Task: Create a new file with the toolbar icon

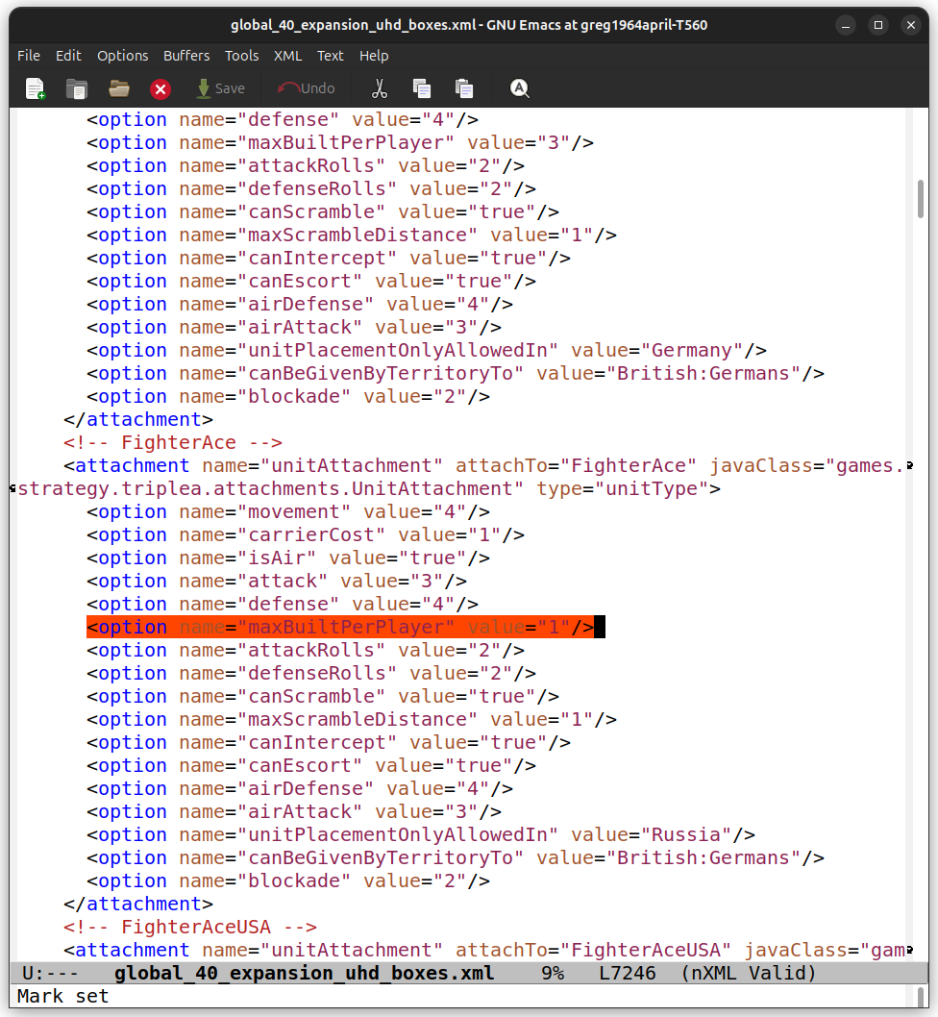Action: coord(35,87)
